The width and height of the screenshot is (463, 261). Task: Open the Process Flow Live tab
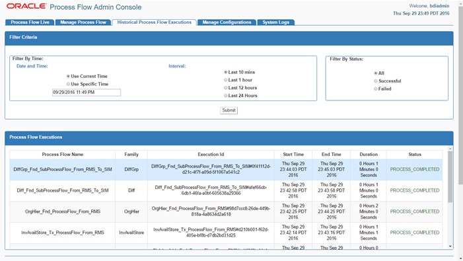pos(30,22)
